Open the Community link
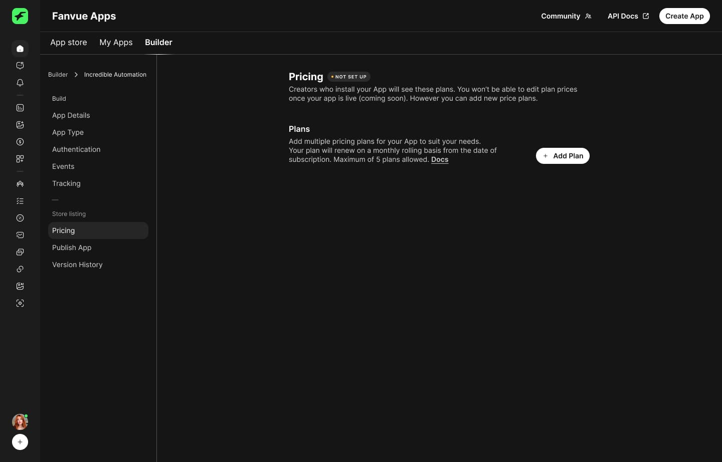 click(566, 16)
